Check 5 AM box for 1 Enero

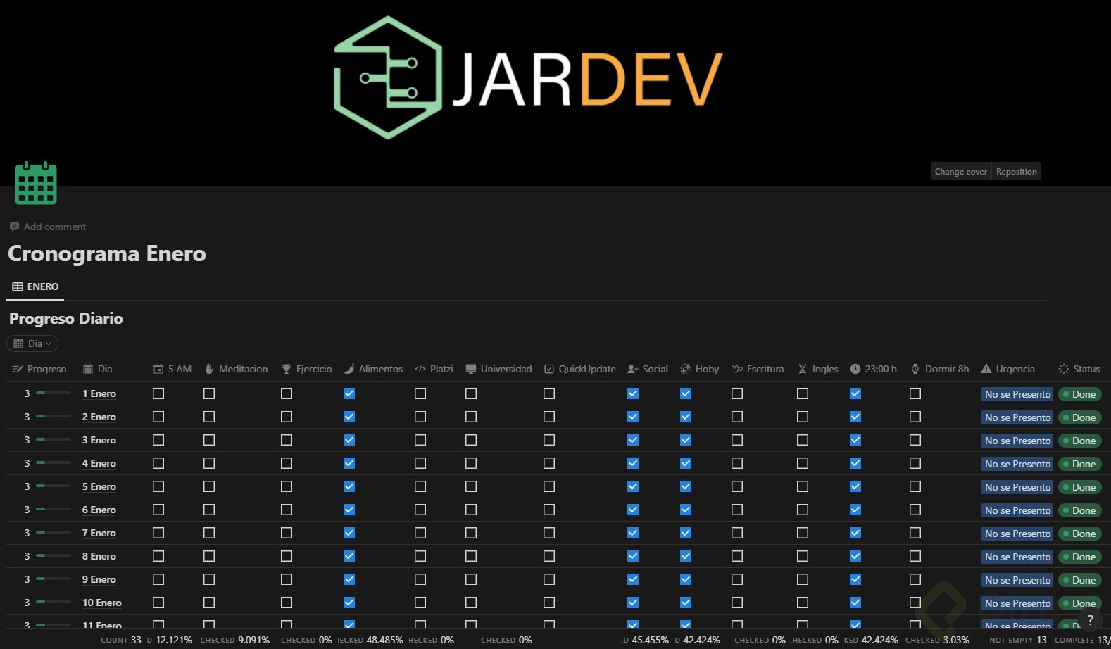158,393
